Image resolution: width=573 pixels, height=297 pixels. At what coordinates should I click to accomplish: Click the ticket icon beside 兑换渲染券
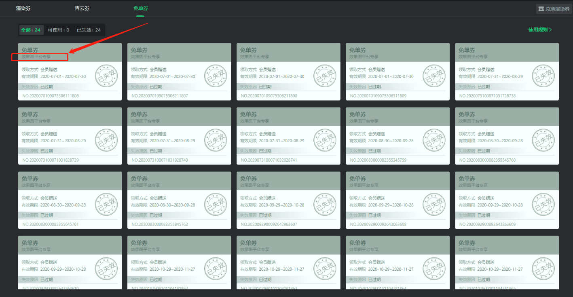click(541, 9)
